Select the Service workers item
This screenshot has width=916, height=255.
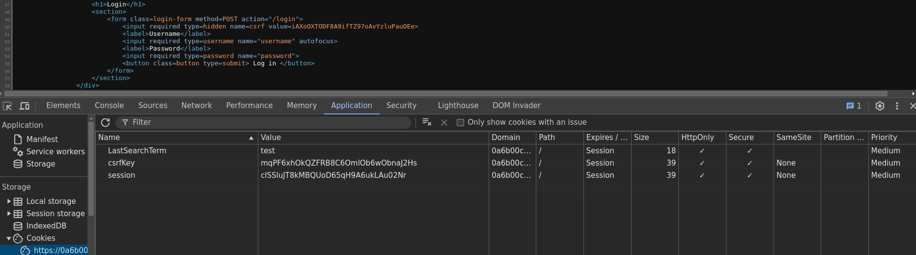(x=55, y=152)
